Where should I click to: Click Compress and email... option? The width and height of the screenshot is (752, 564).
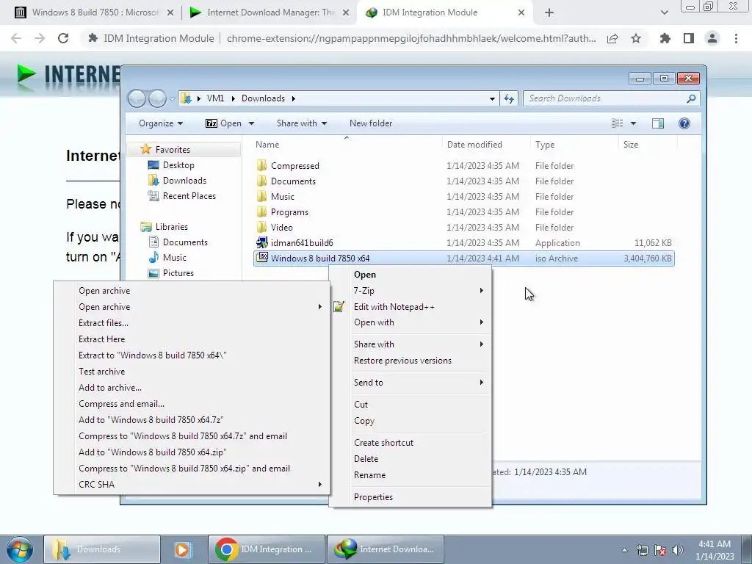tap(192, 404)
